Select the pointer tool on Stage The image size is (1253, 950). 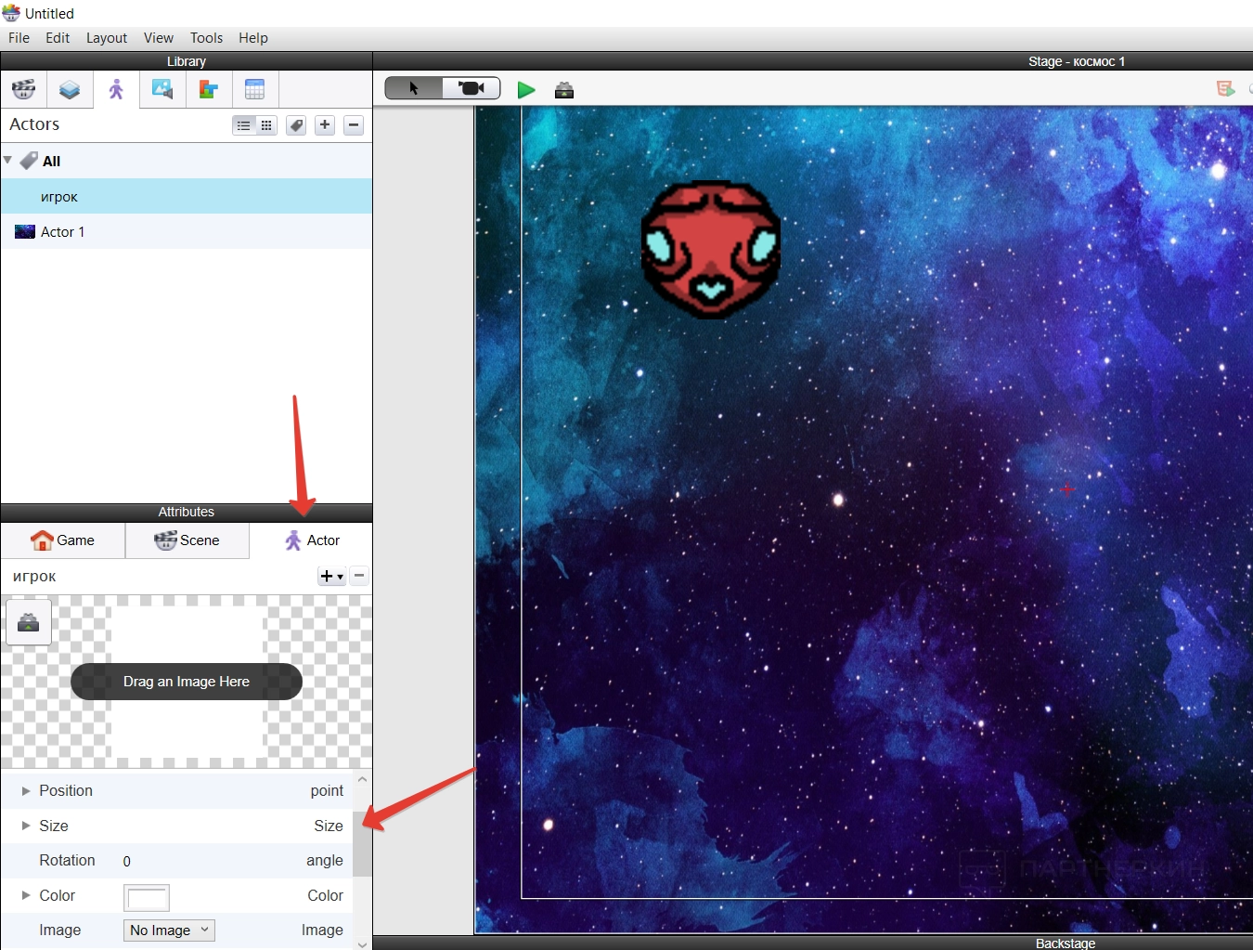coord(414,88)
